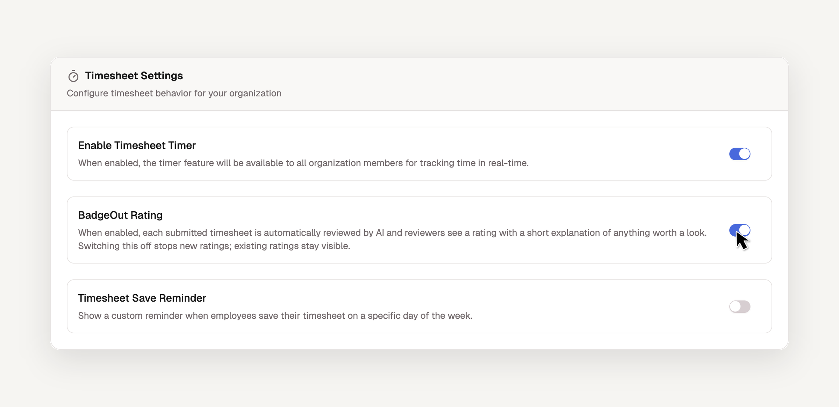
Task: Click the white knob of Timesheet Timer switch
Action: 745,154
